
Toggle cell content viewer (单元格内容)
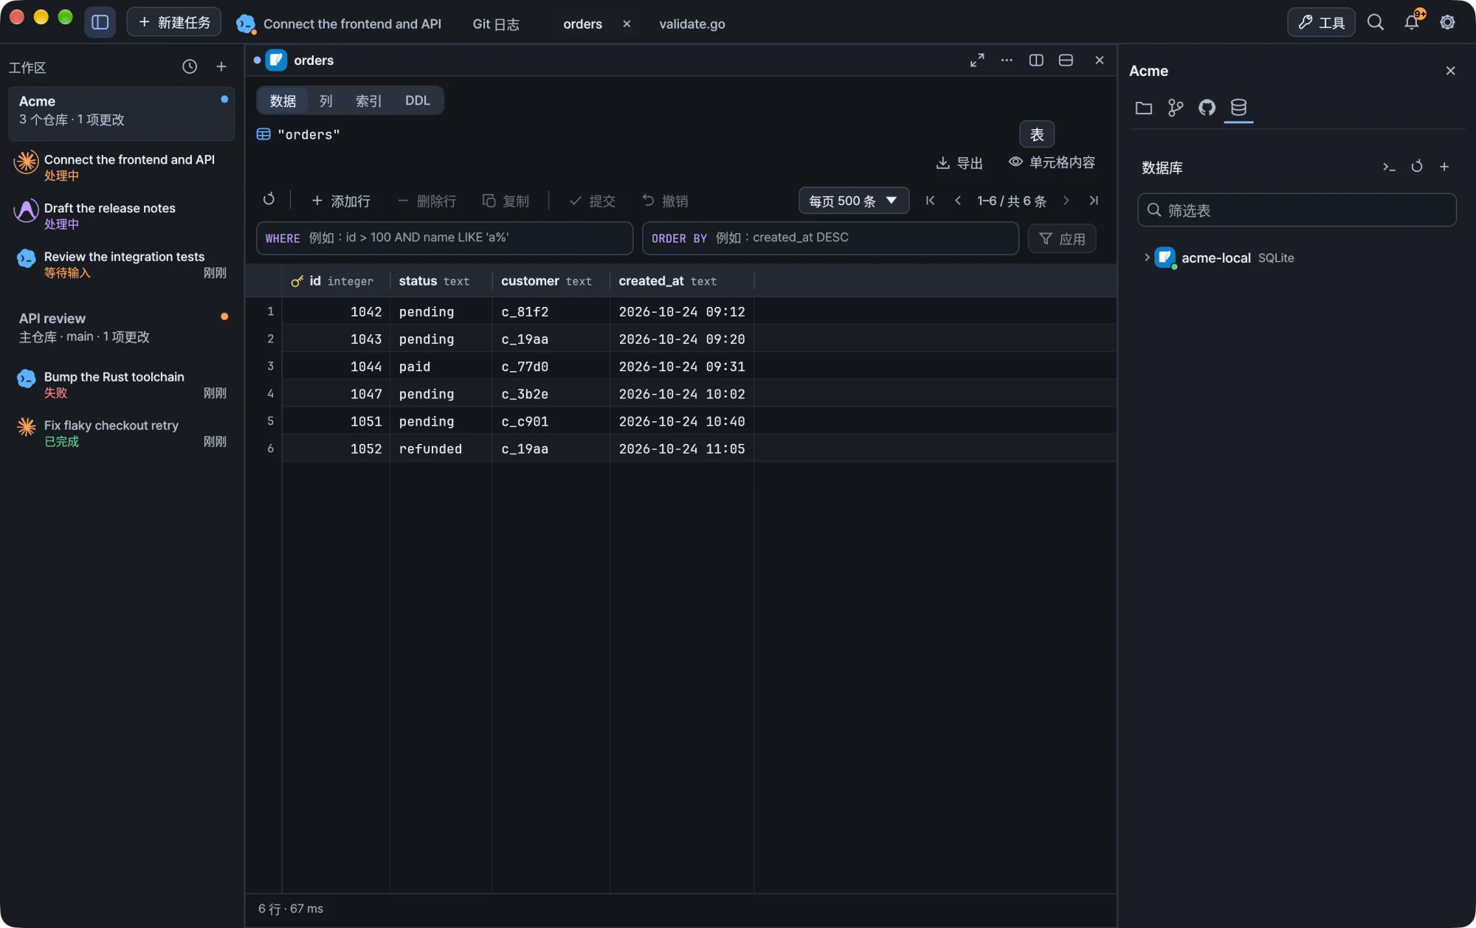point(1052,162)
